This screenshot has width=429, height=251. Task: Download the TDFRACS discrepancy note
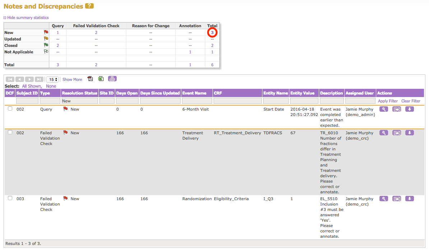point(409,133)
